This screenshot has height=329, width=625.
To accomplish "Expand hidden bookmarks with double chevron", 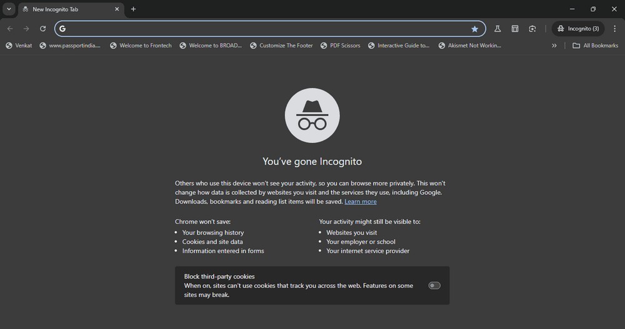I will tap(554, 46).
